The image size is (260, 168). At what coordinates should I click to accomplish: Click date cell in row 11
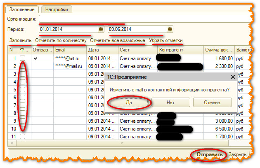click(102, 137)
